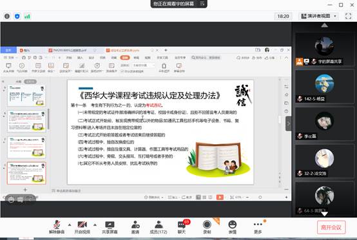Screen dimensions: 357x240
Task: Expand audio options arrow beside 解除静音
Action: pos(70,225)
